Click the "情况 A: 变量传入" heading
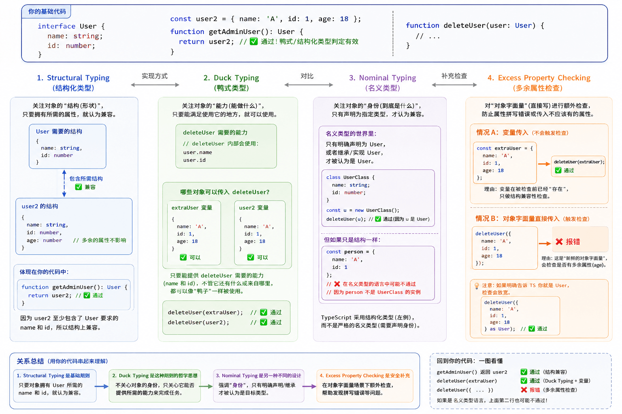The height and width of the screenshot is (414, 622). (x=502, y=132)
